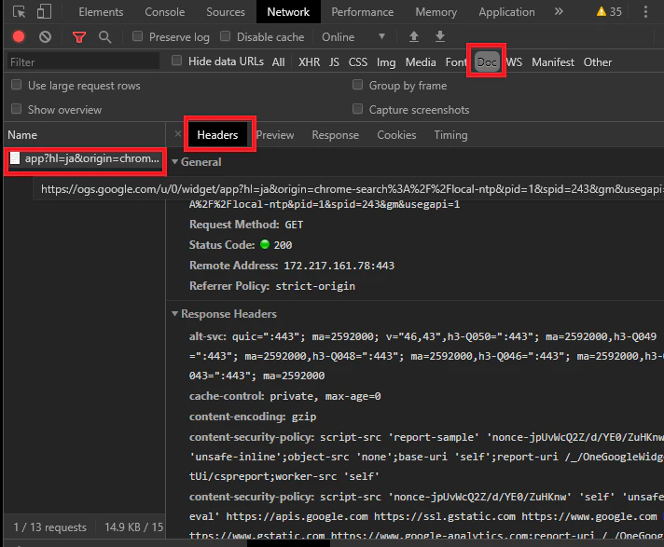
Task: Filter requests by Font
Action: click(455, 62)
